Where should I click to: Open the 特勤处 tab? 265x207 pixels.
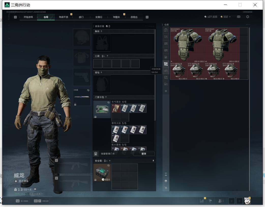click(x=116, y=17)
